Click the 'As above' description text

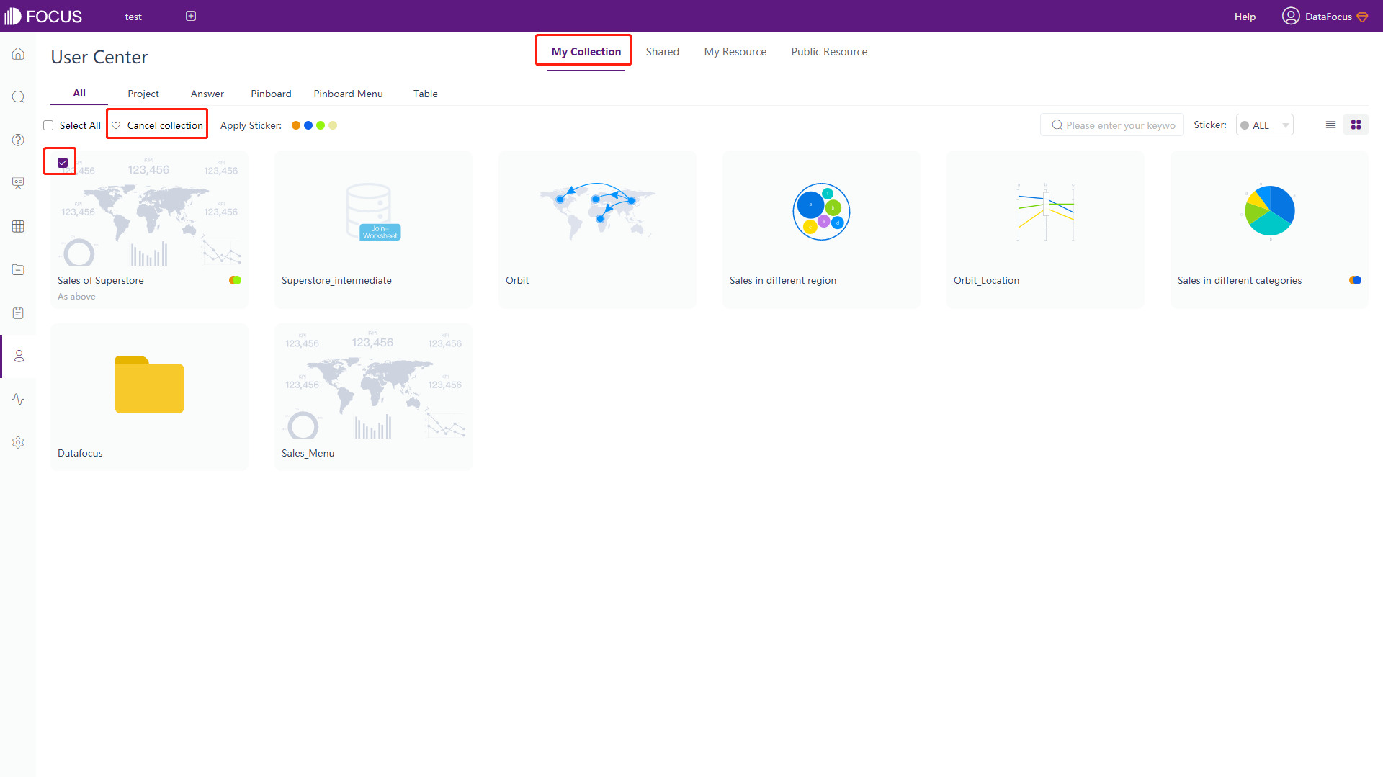click(76, 297)
